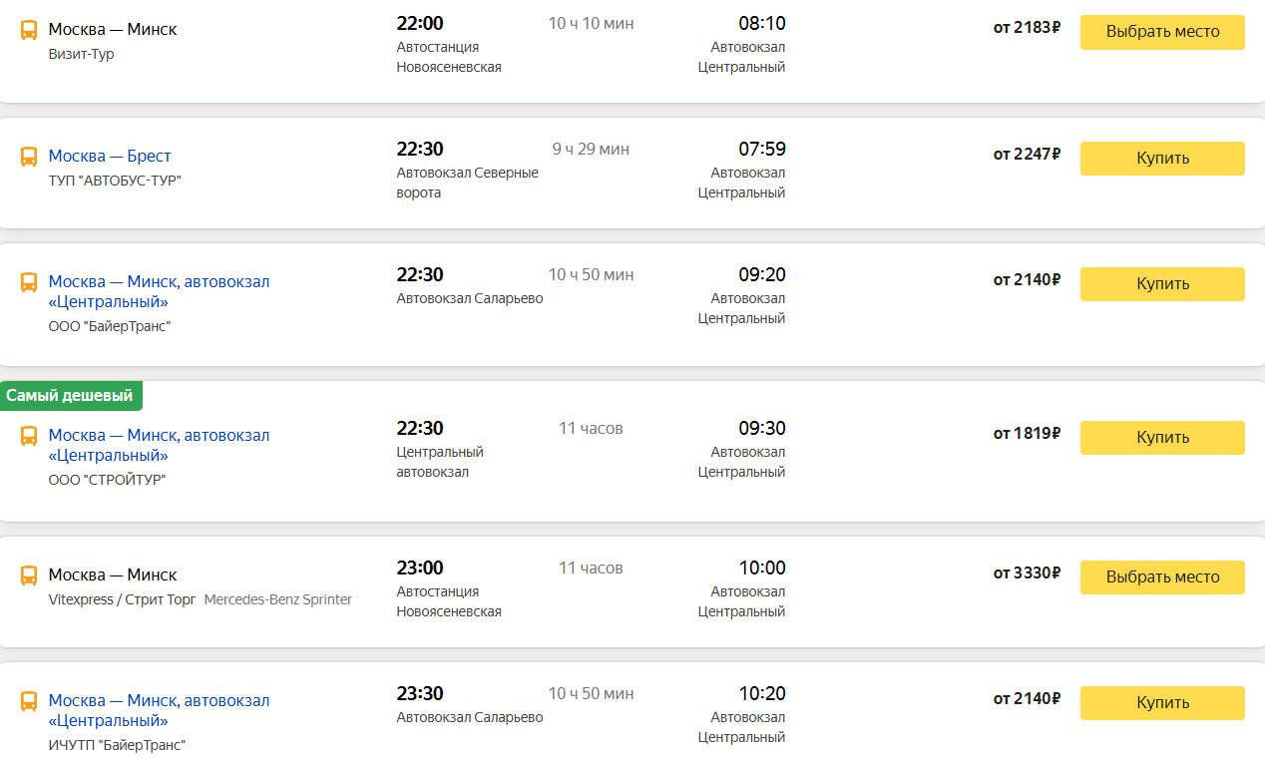This screenshot has height=760, width=1265.
Task: Click bus icon of ООО "СТРОЙТУР" trip
Action: (x=29, y=436)
